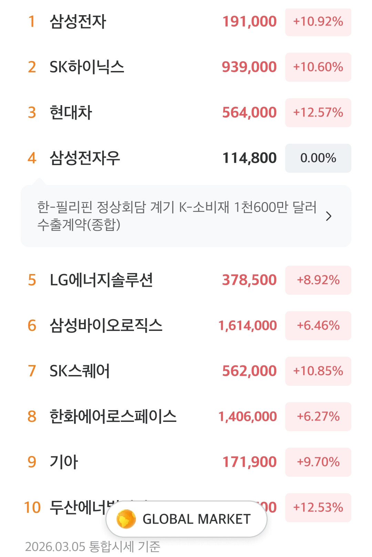
Task: Open SK스퀘어 stock details
Action: click(x=80, y=371)
